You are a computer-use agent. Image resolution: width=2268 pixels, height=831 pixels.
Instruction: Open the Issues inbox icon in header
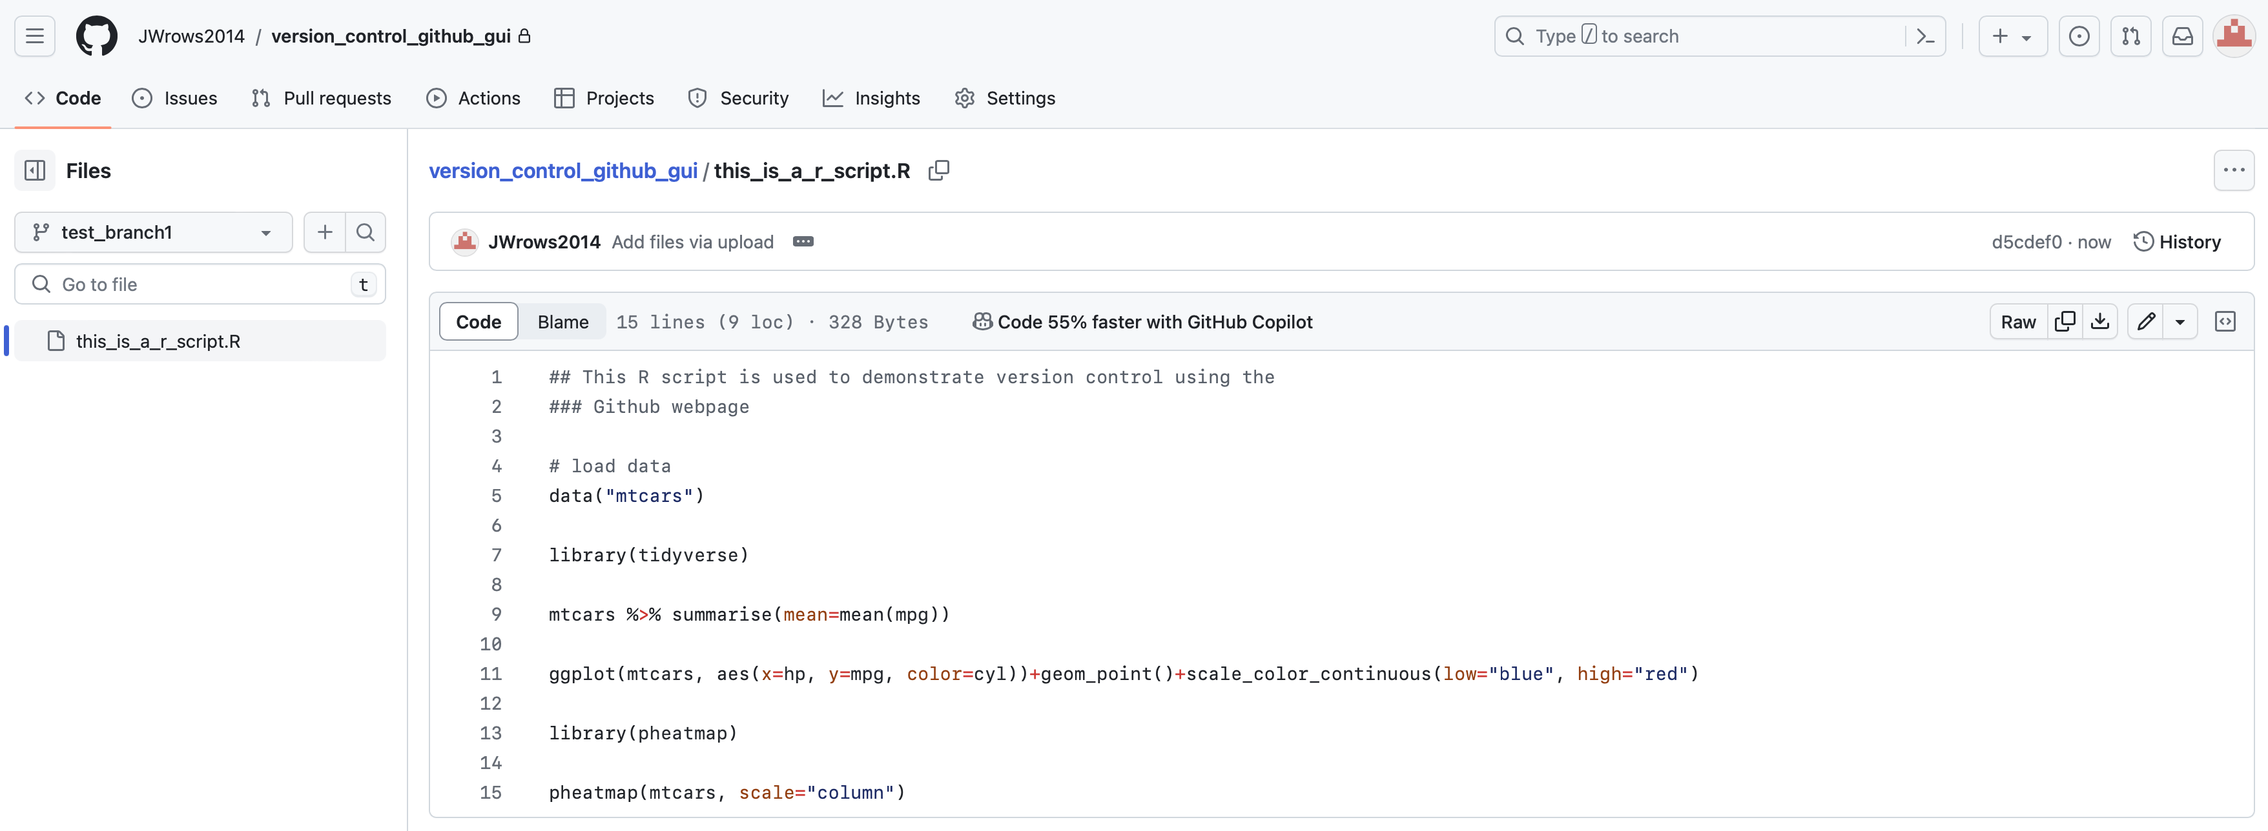[2079, 36]
